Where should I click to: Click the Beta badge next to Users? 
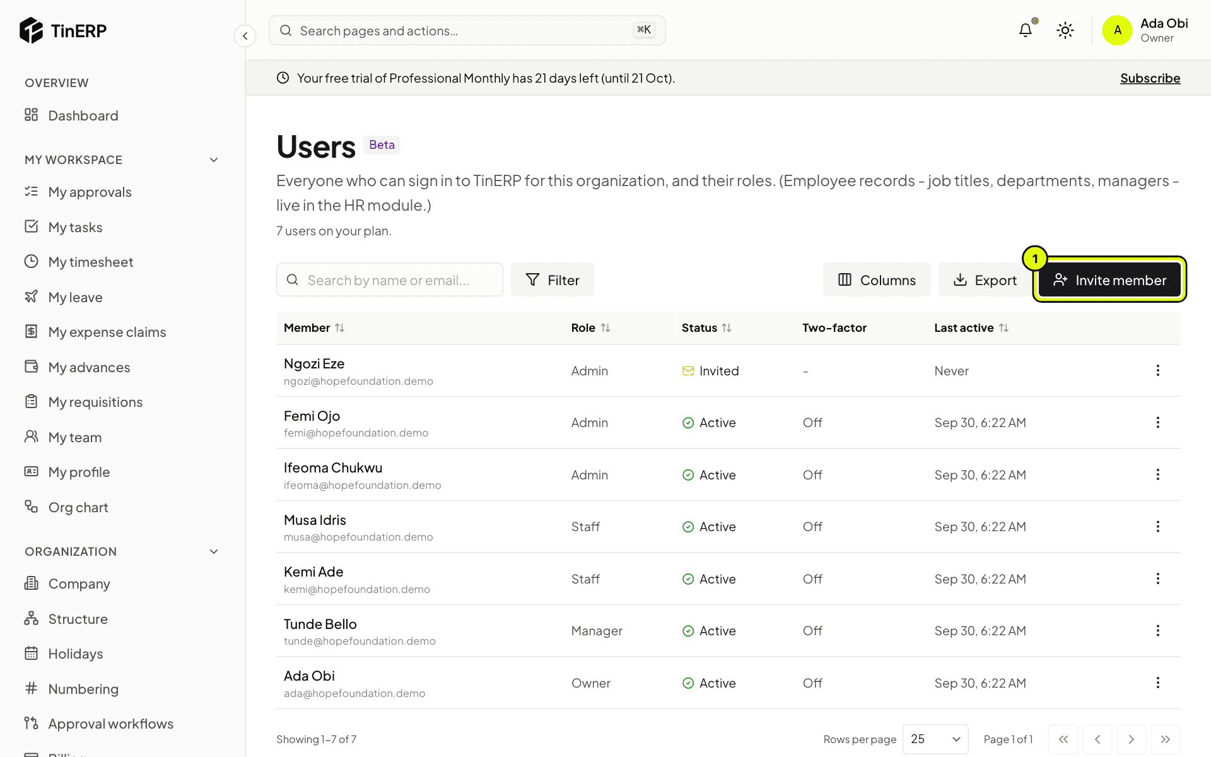[x=382, y=145]
